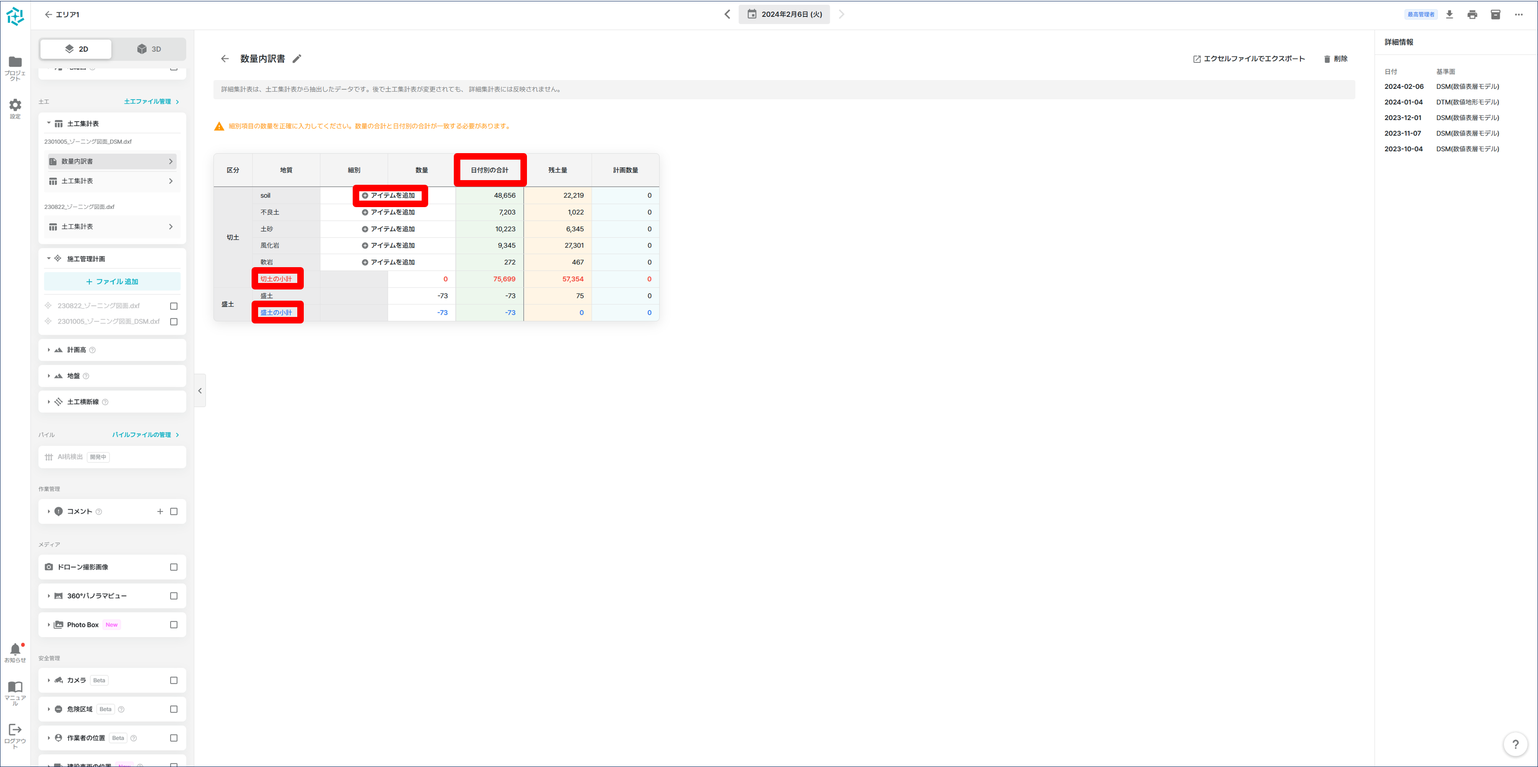Click the pencil icon beside 数量内訳書 title
Image resolution: width=1538 pixels, height=767 pixels.
[x=297, y=59]
